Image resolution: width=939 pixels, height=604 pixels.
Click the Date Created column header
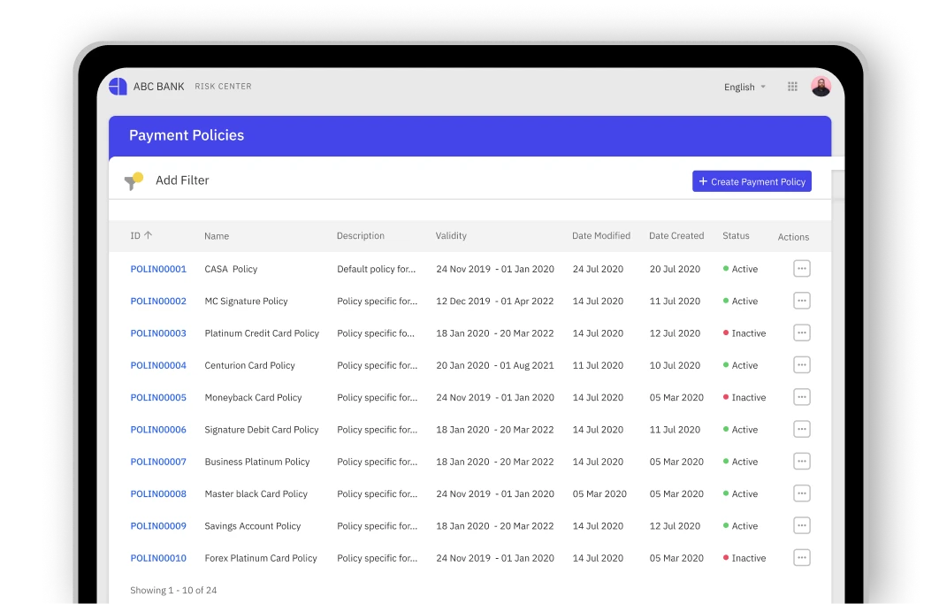click(x=676, y=235)
